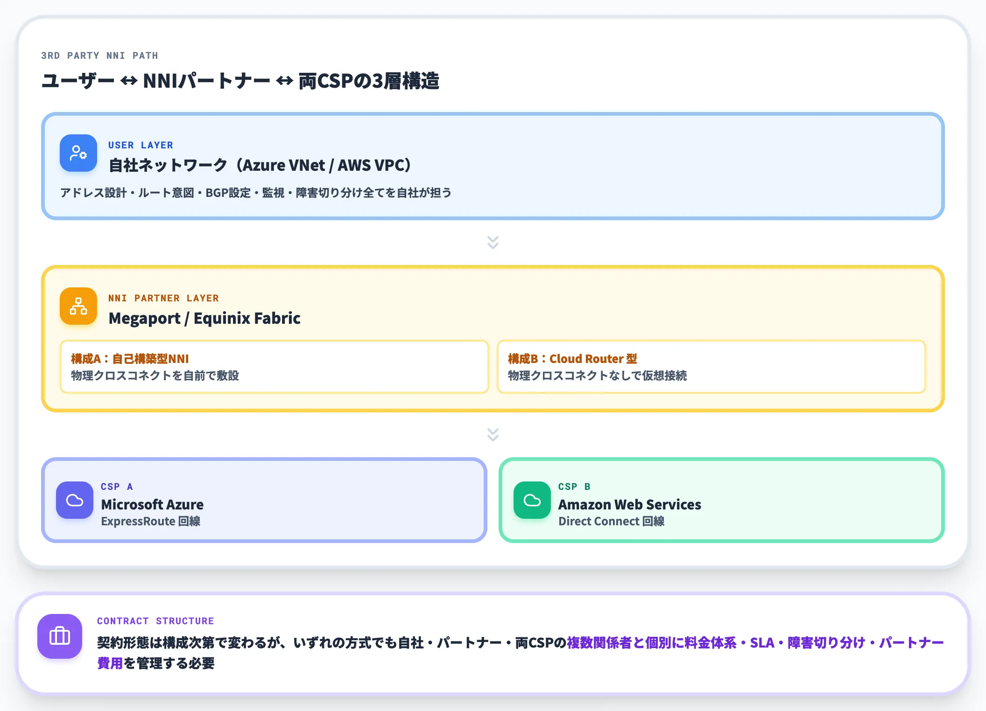The height and width of the screenshot is (711, 986).
Task: Click the "CSP A" label
Action: 117,487
